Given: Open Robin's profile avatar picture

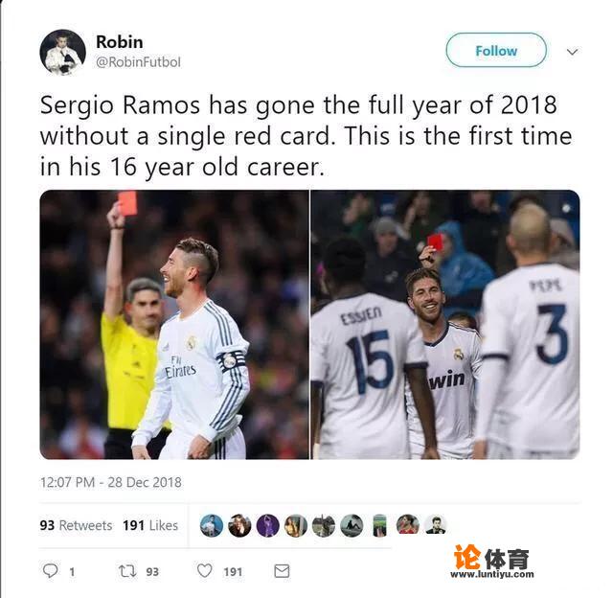Looking at the screenshot, I should 62,52.
